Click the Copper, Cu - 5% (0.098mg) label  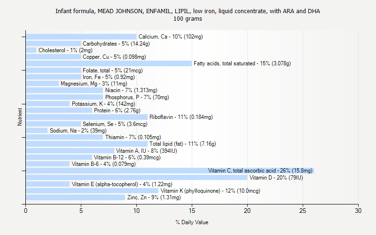(x=114, y=57)
